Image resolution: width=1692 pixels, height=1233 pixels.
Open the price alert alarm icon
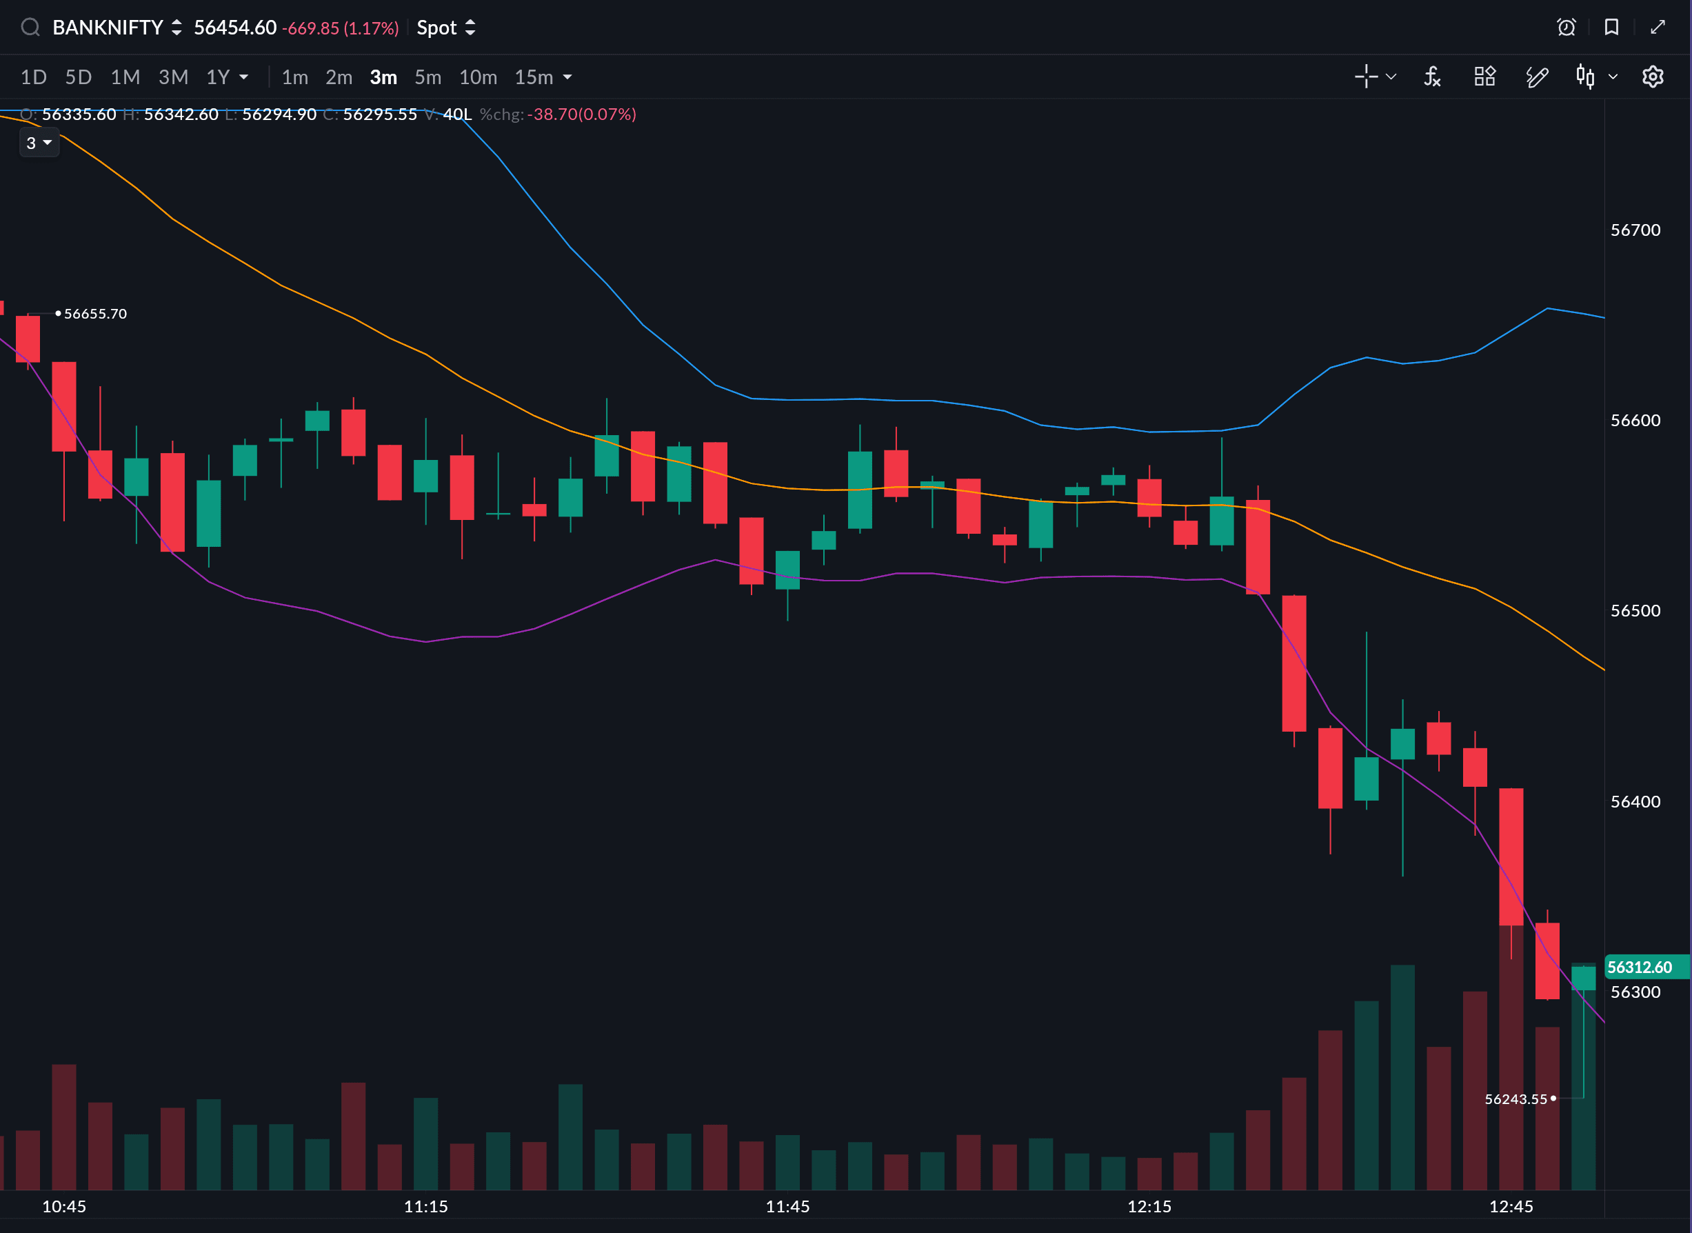(1566, 28)
